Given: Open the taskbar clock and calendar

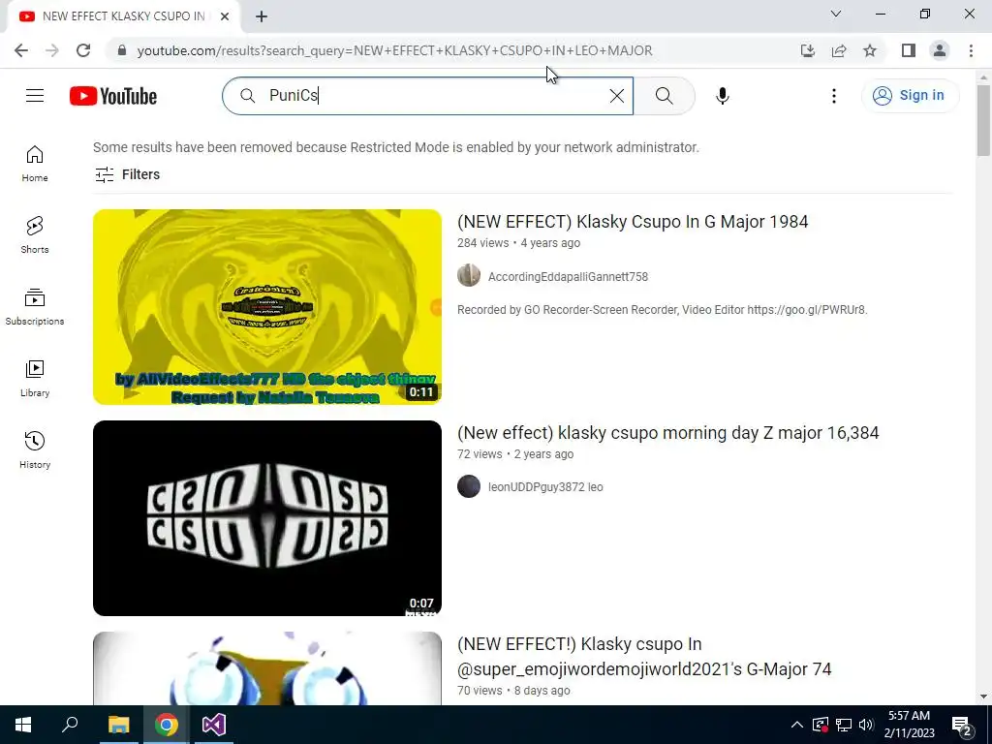Looking at the screenshot, I should coord(909,725).
